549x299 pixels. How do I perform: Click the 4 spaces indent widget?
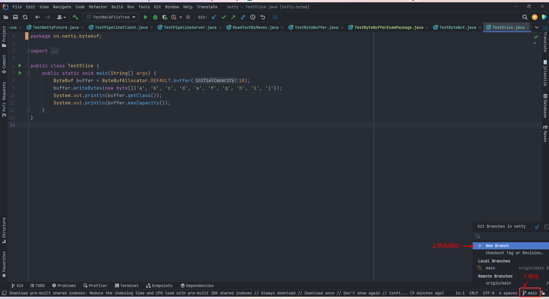[x=508, y=293]
